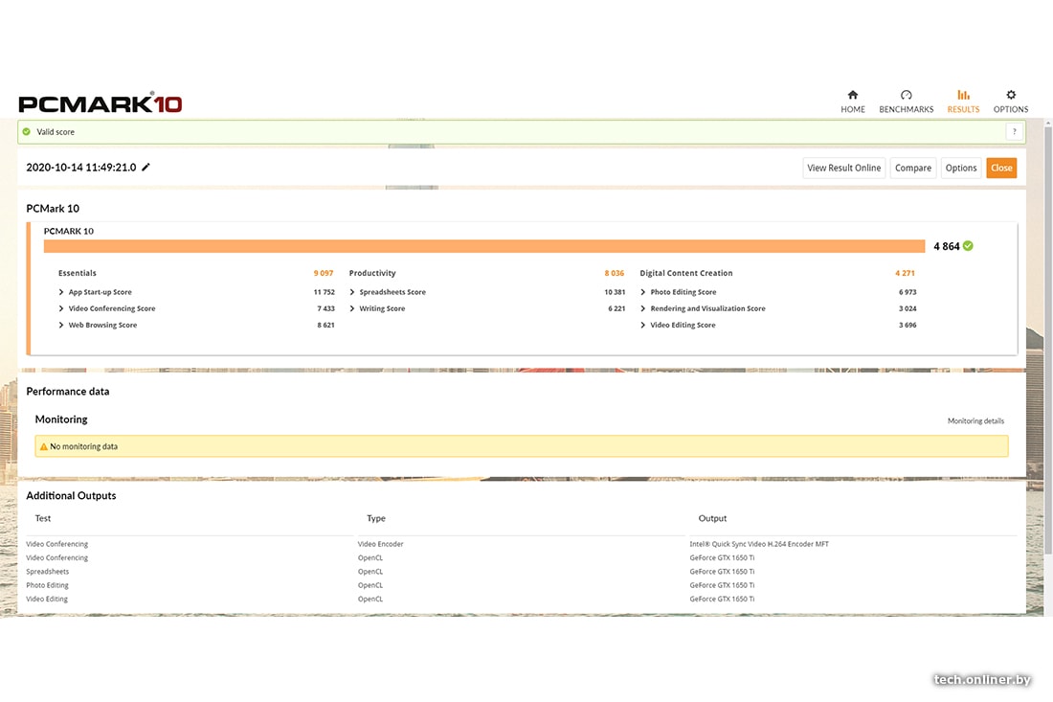Click Photo Editing value 6 973
1053x702 pixels.
[907, 291]
